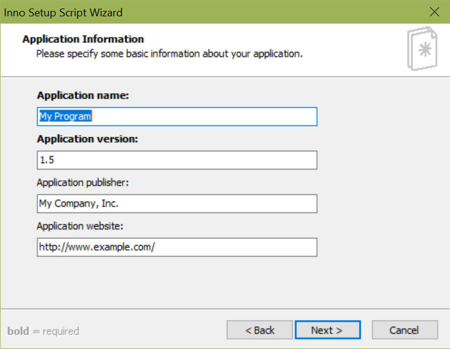450x349 pixels.
Task: Click the 'Application publisher:' label
Action: tap(83, 183)
